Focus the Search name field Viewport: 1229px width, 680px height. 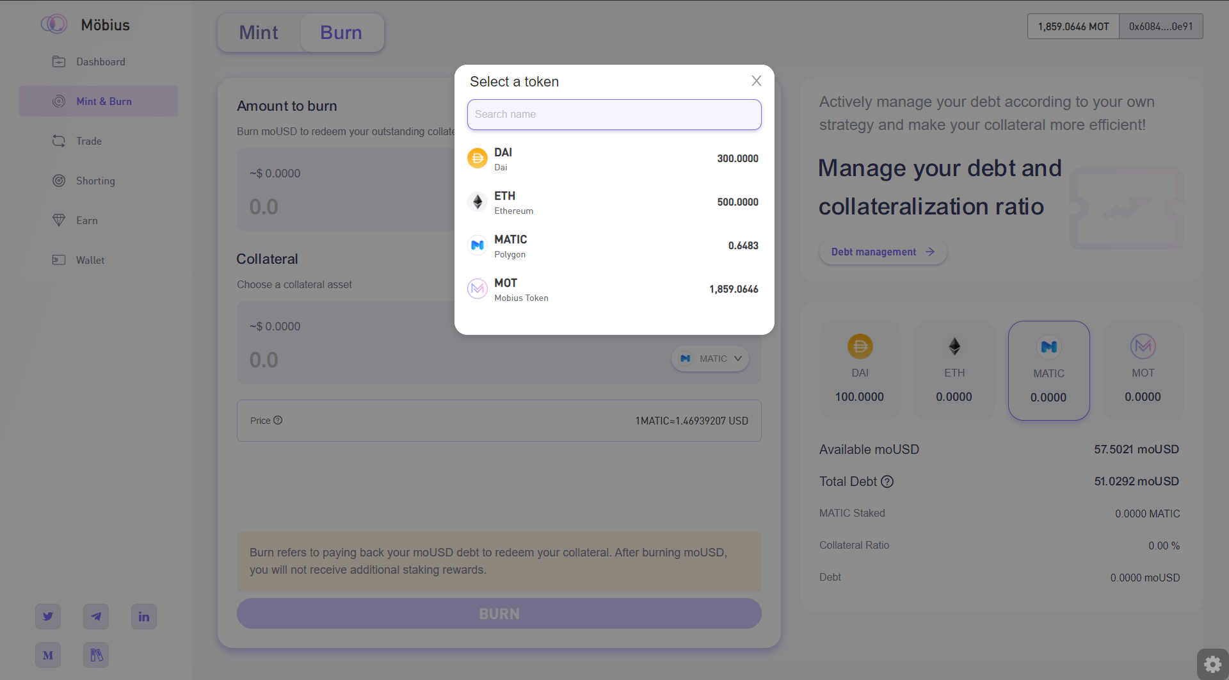(x=614, y=115)
